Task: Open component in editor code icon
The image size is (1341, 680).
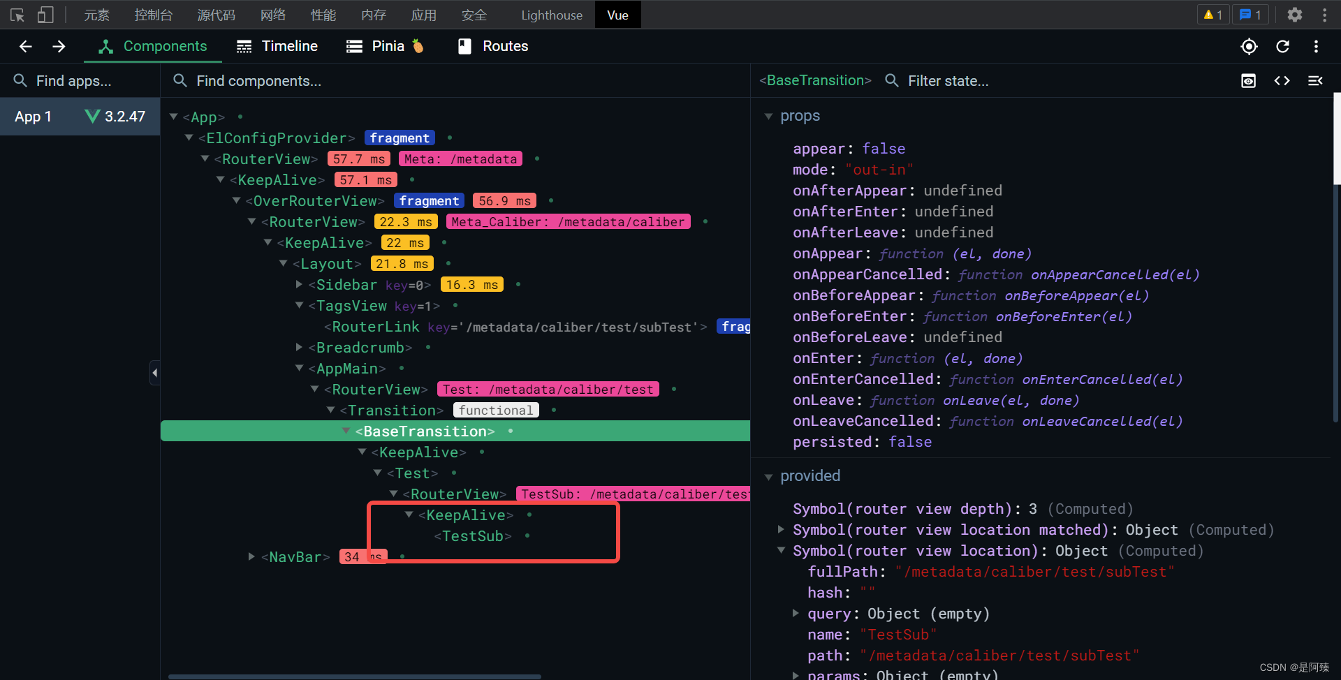Action: click(1282, 81)
